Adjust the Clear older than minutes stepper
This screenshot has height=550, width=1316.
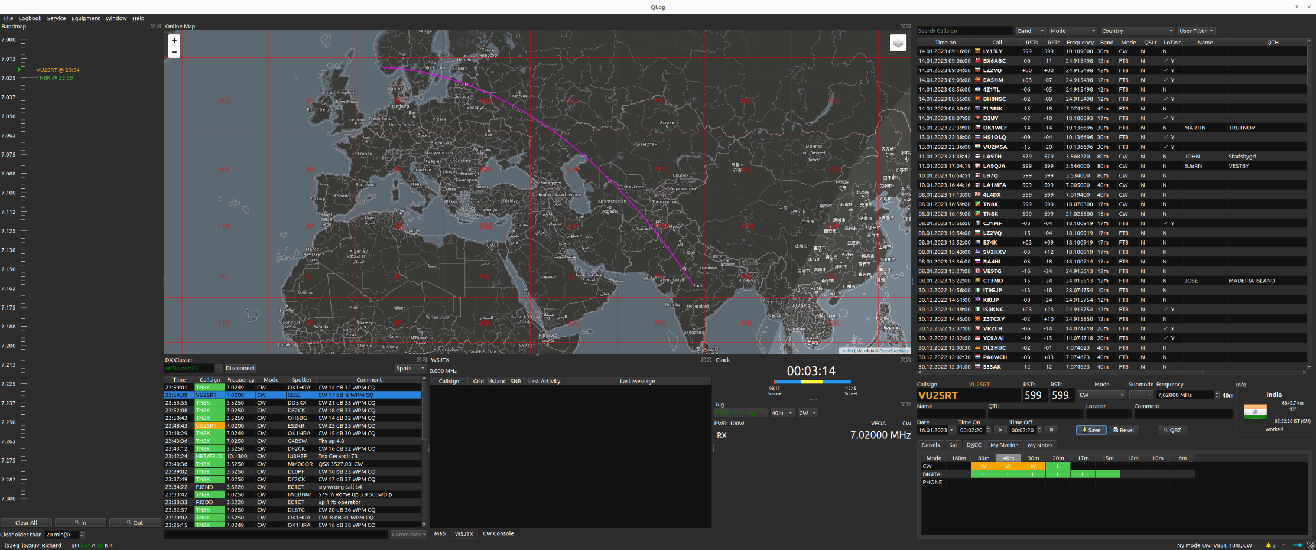pyautogui.click(x=82, y=535)
